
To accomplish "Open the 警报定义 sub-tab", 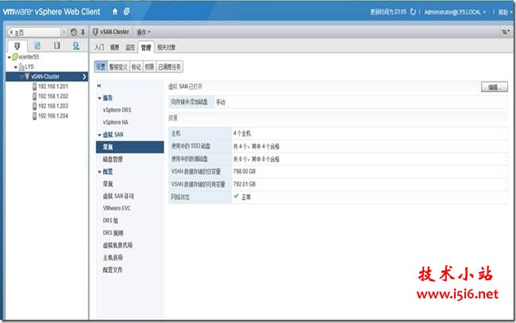I will coord(118,67).
